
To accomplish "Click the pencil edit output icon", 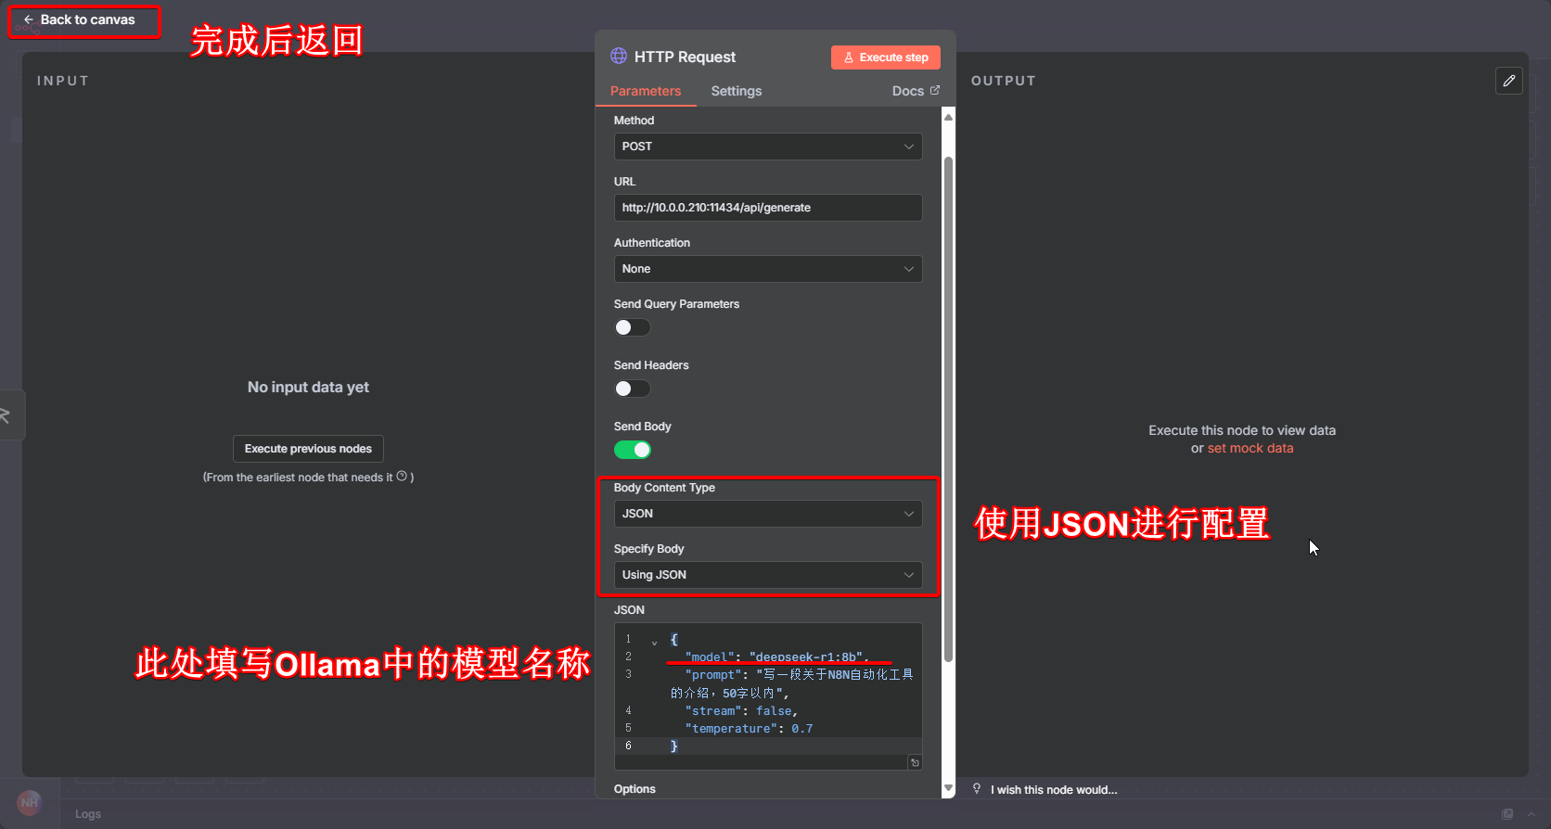I will tap(1508, 82).
